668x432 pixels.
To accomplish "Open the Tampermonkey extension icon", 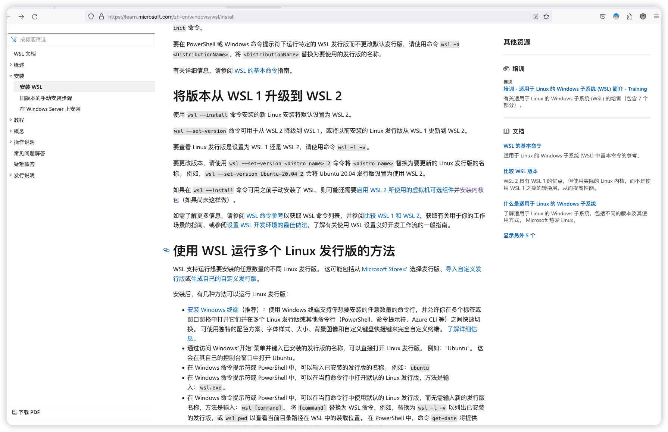I will coord(643,16).
